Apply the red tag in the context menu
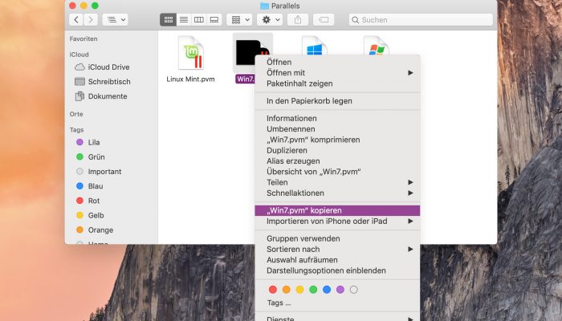The width and height of the screenshot is (562, 321). 273,290
